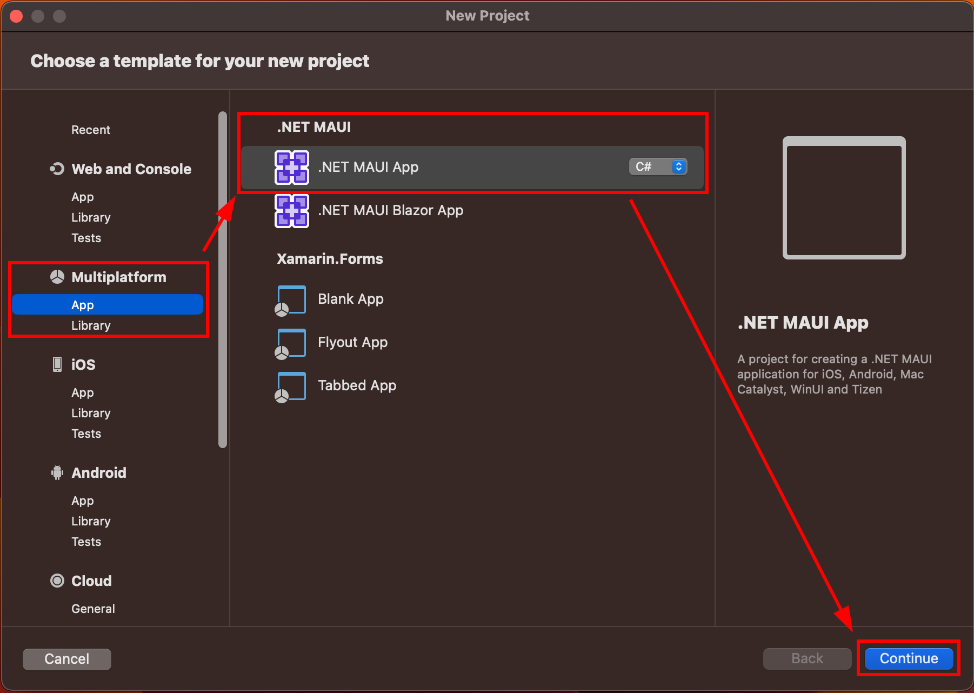Viewport: 974px width, 693px height.
Task: Click the Flyout App template icon
Action: [x=291, y=343]
